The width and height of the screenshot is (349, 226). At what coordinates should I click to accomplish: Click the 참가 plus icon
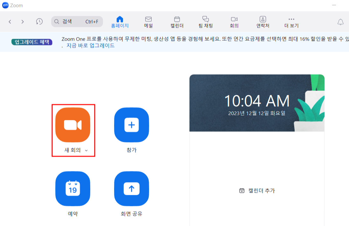pyautogui.click(x=132, y=125)
